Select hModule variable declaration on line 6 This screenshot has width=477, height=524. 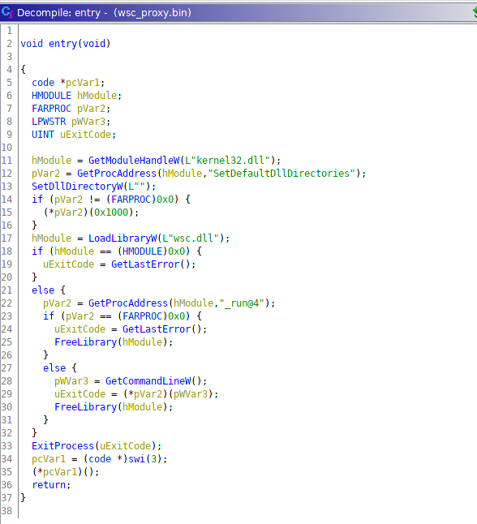pyautogui.click(x=97, y=96)
